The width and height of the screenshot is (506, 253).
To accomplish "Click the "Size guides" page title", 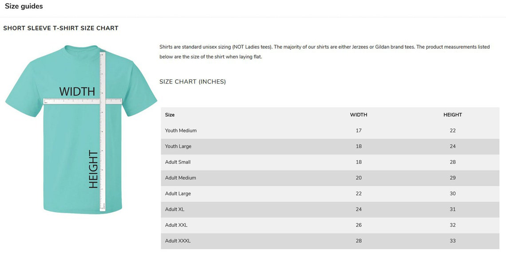I will pos(24,6).
